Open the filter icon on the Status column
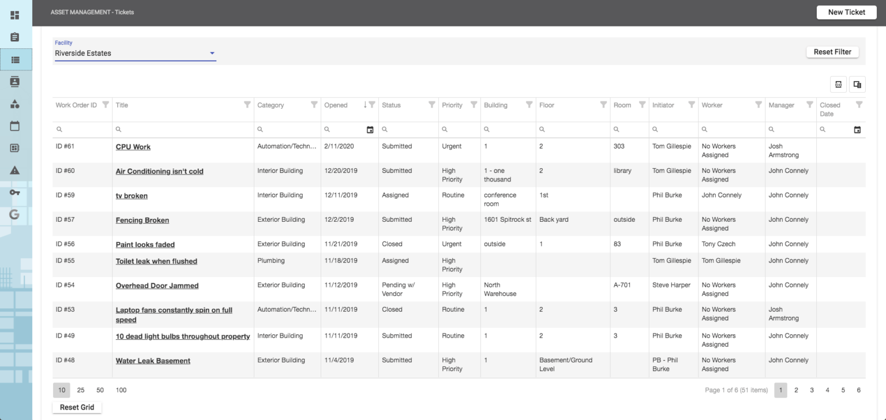The image size is (886, 420). point(432,105)
